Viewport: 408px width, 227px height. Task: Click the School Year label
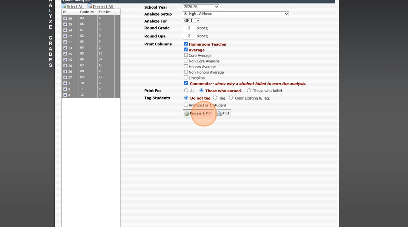[156, 7]
